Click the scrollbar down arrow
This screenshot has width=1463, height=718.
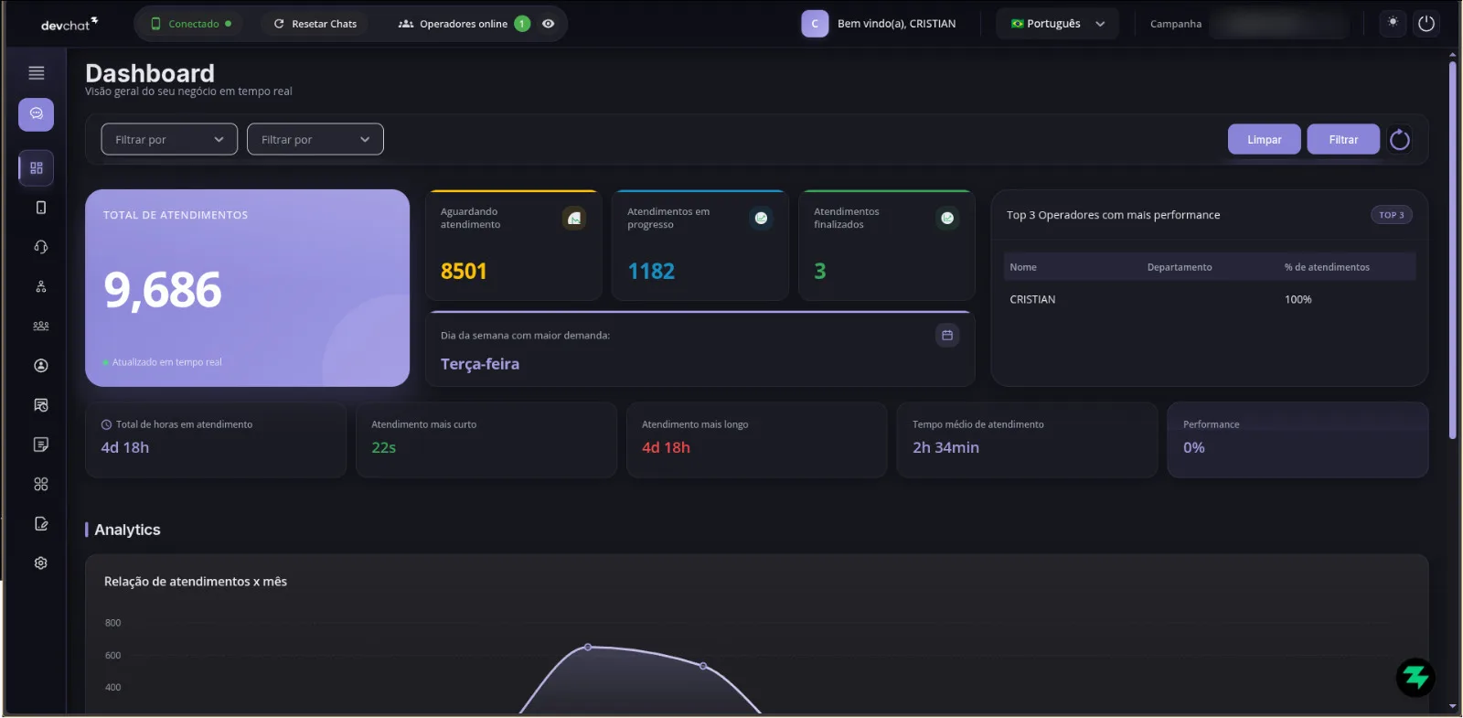click(1453, 706)
